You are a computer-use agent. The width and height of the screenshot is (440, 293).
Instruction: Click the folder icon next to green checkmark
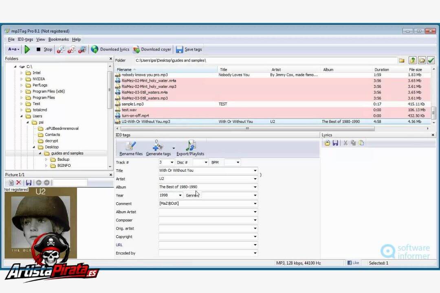tap(422, 60)
